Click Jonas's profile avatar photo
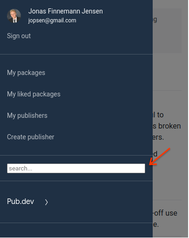189x238 pixels. pyautogui.click(x=14, y=16)
